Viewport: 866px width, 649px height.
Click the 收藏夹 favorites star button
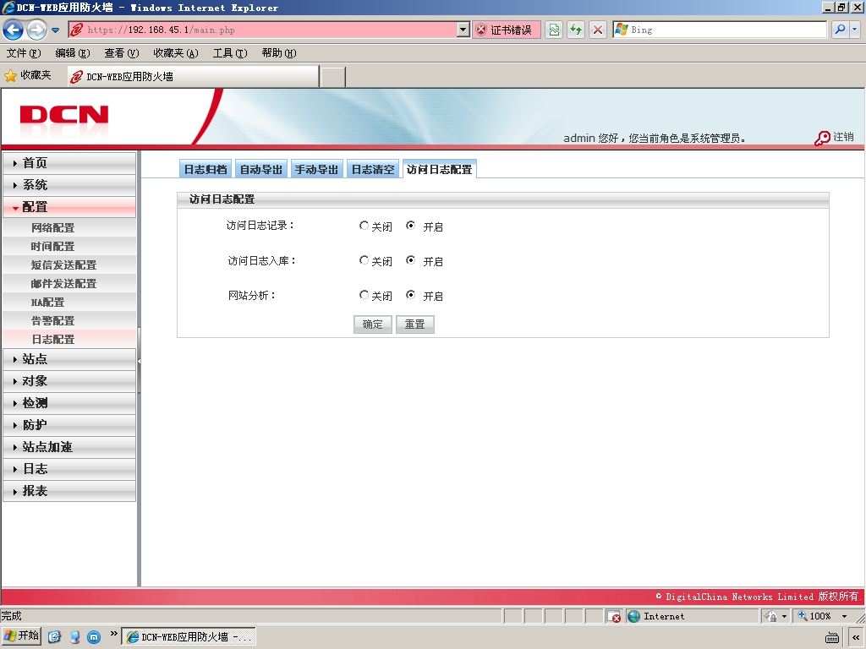28,75
